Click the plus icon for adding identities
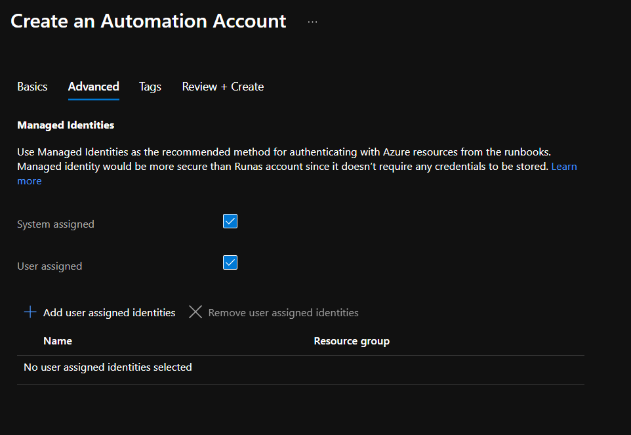The height and width of the screenshot is (435, 631). tap(30, 312)
